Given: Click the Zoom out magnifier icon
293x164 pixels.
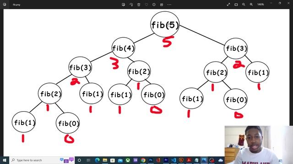Looking at the screenshot, I should [244, 5].
